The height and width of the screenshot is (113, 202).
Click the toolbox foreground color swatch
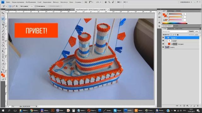click(x=2, y=75)
